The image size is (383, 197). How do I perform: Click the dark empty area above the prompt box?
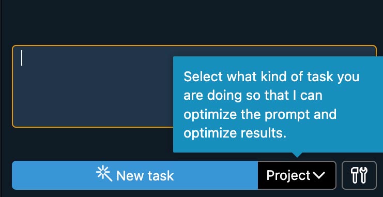[191, 22]
